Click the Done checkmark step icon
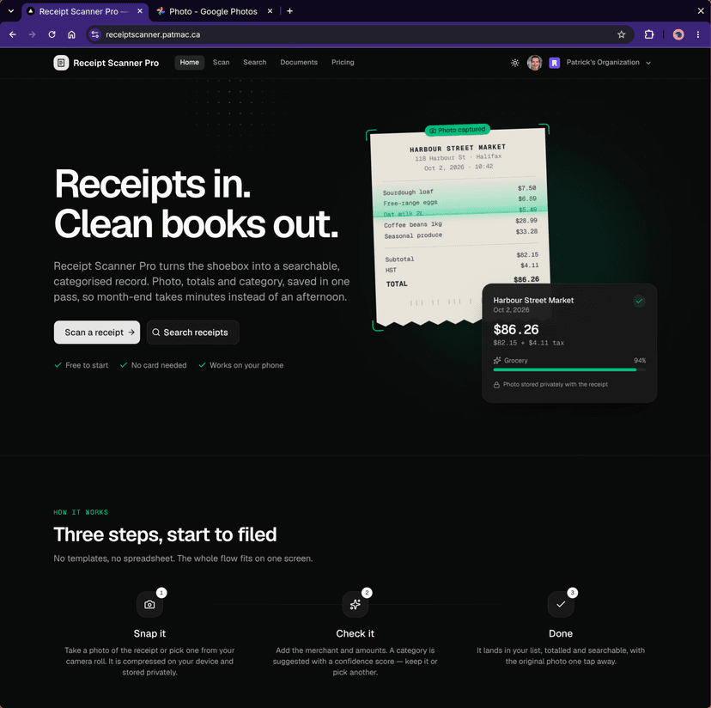Image resolution: width=711 pixels, height=708 pixels. (x=561, y=604)
